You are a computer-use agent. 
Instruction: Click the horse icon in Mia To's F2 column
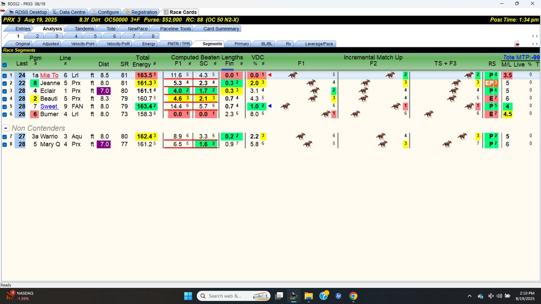click(390, 75)
